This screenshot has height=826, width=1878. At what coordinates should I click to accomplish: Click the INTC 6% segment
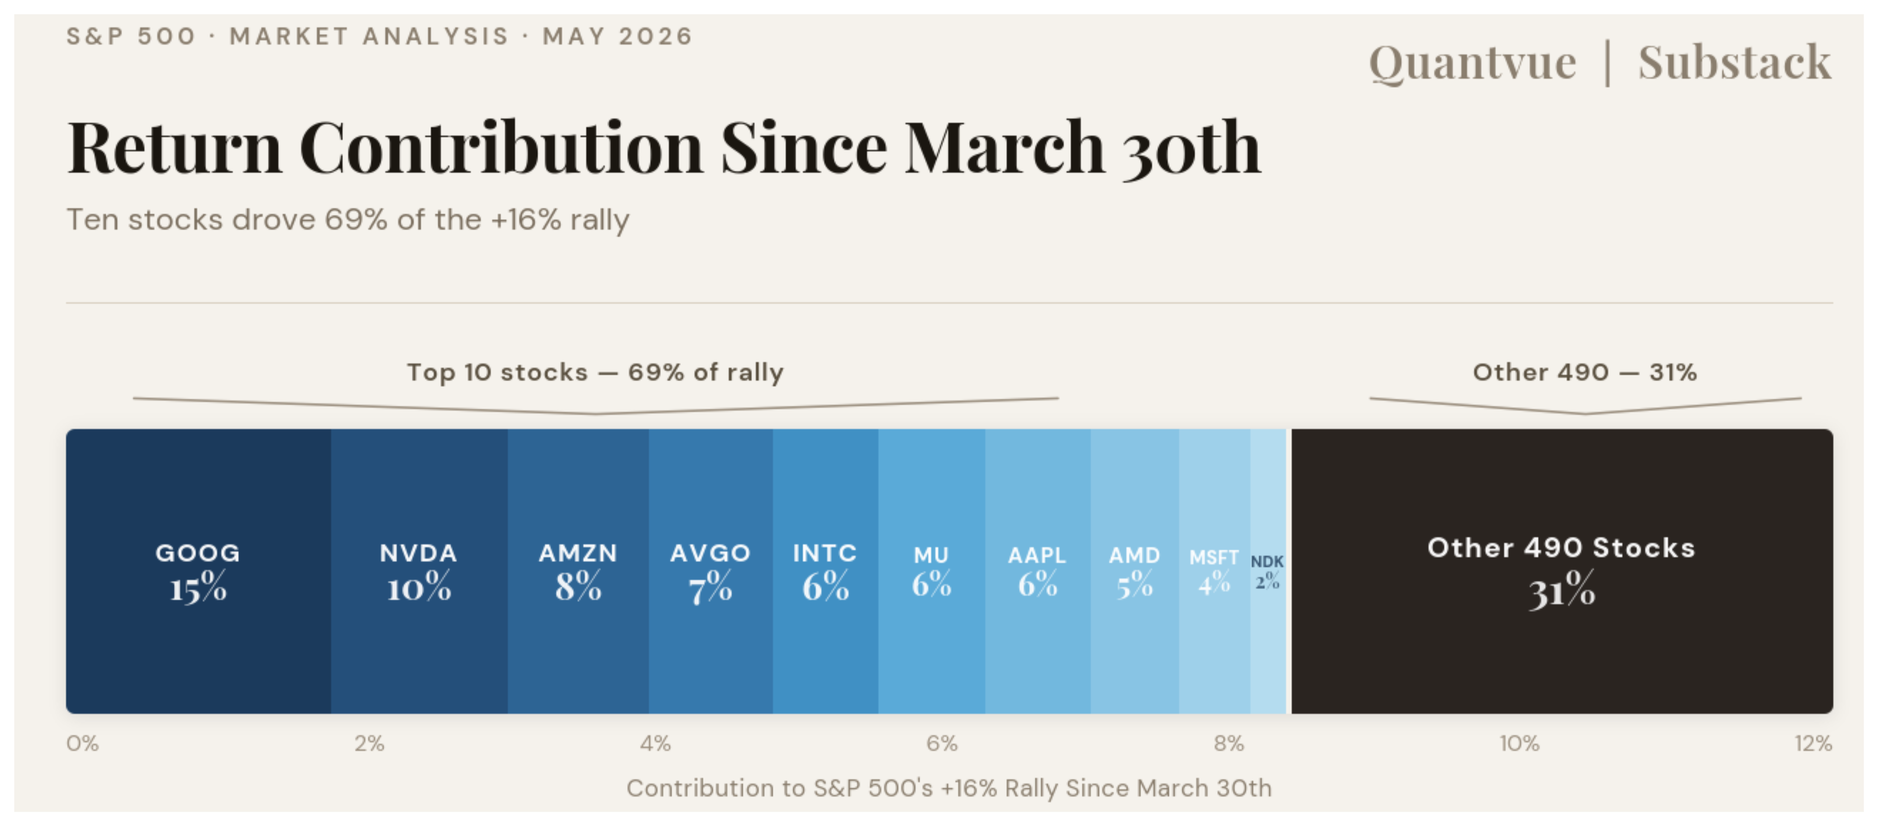coord(825,571)
